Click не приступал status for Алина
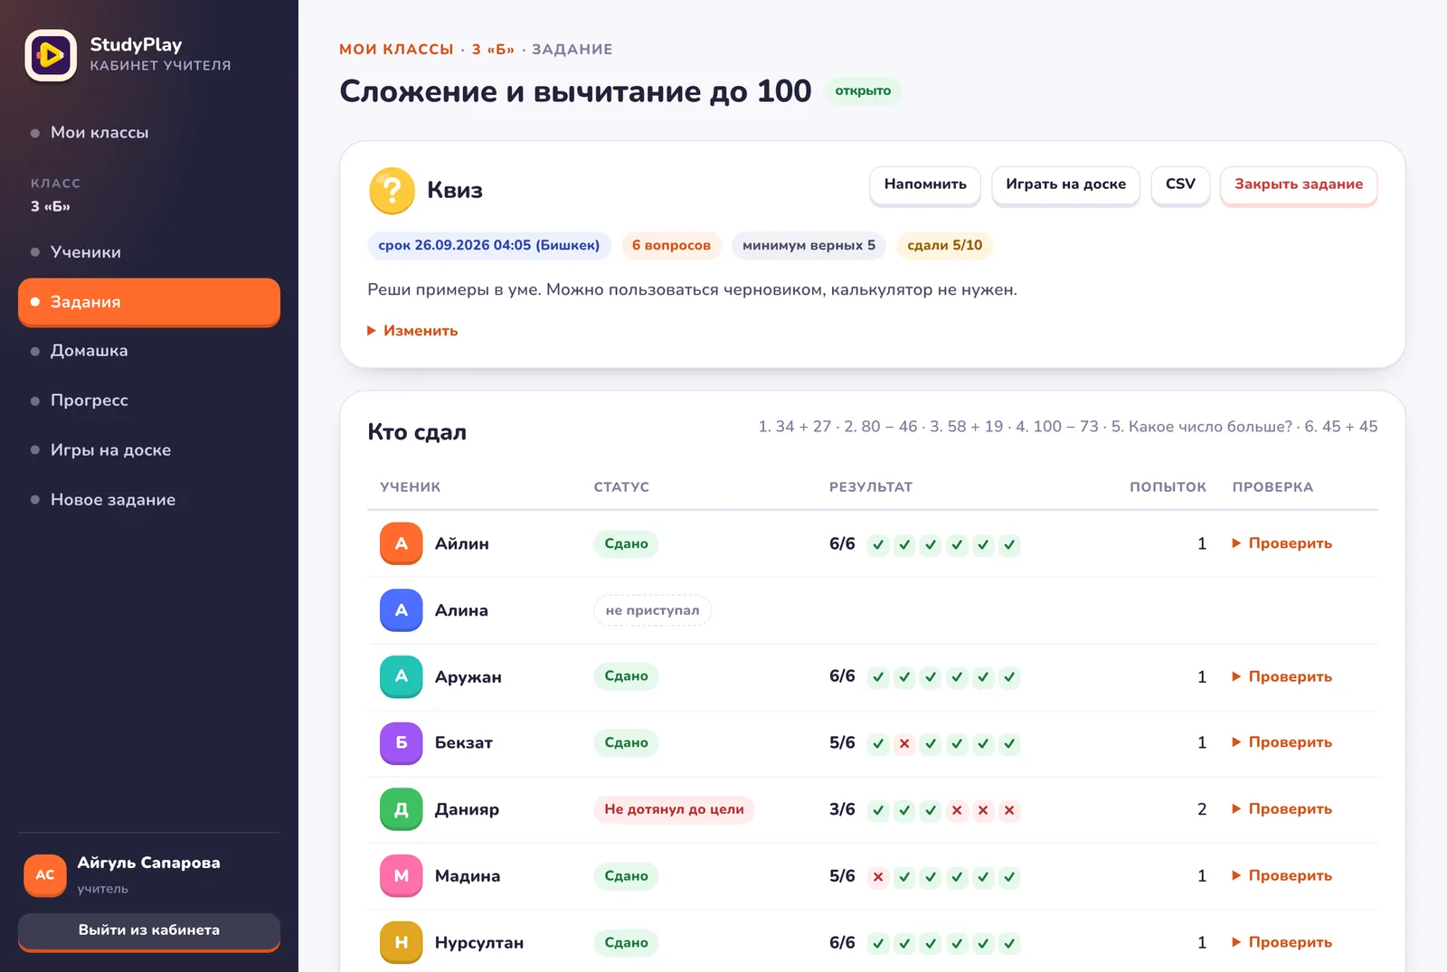The width and height of the screenshot is (1447, 972). tap(652, 611)
